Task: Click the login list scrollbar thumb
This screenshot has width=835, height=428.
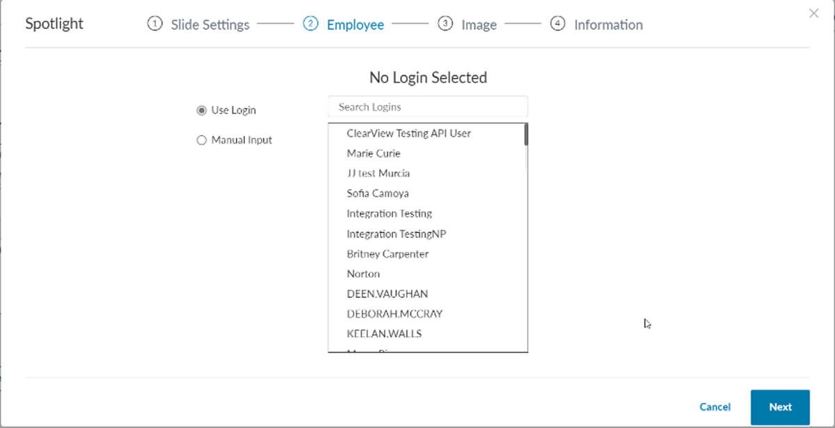Action: click(526, 134)
